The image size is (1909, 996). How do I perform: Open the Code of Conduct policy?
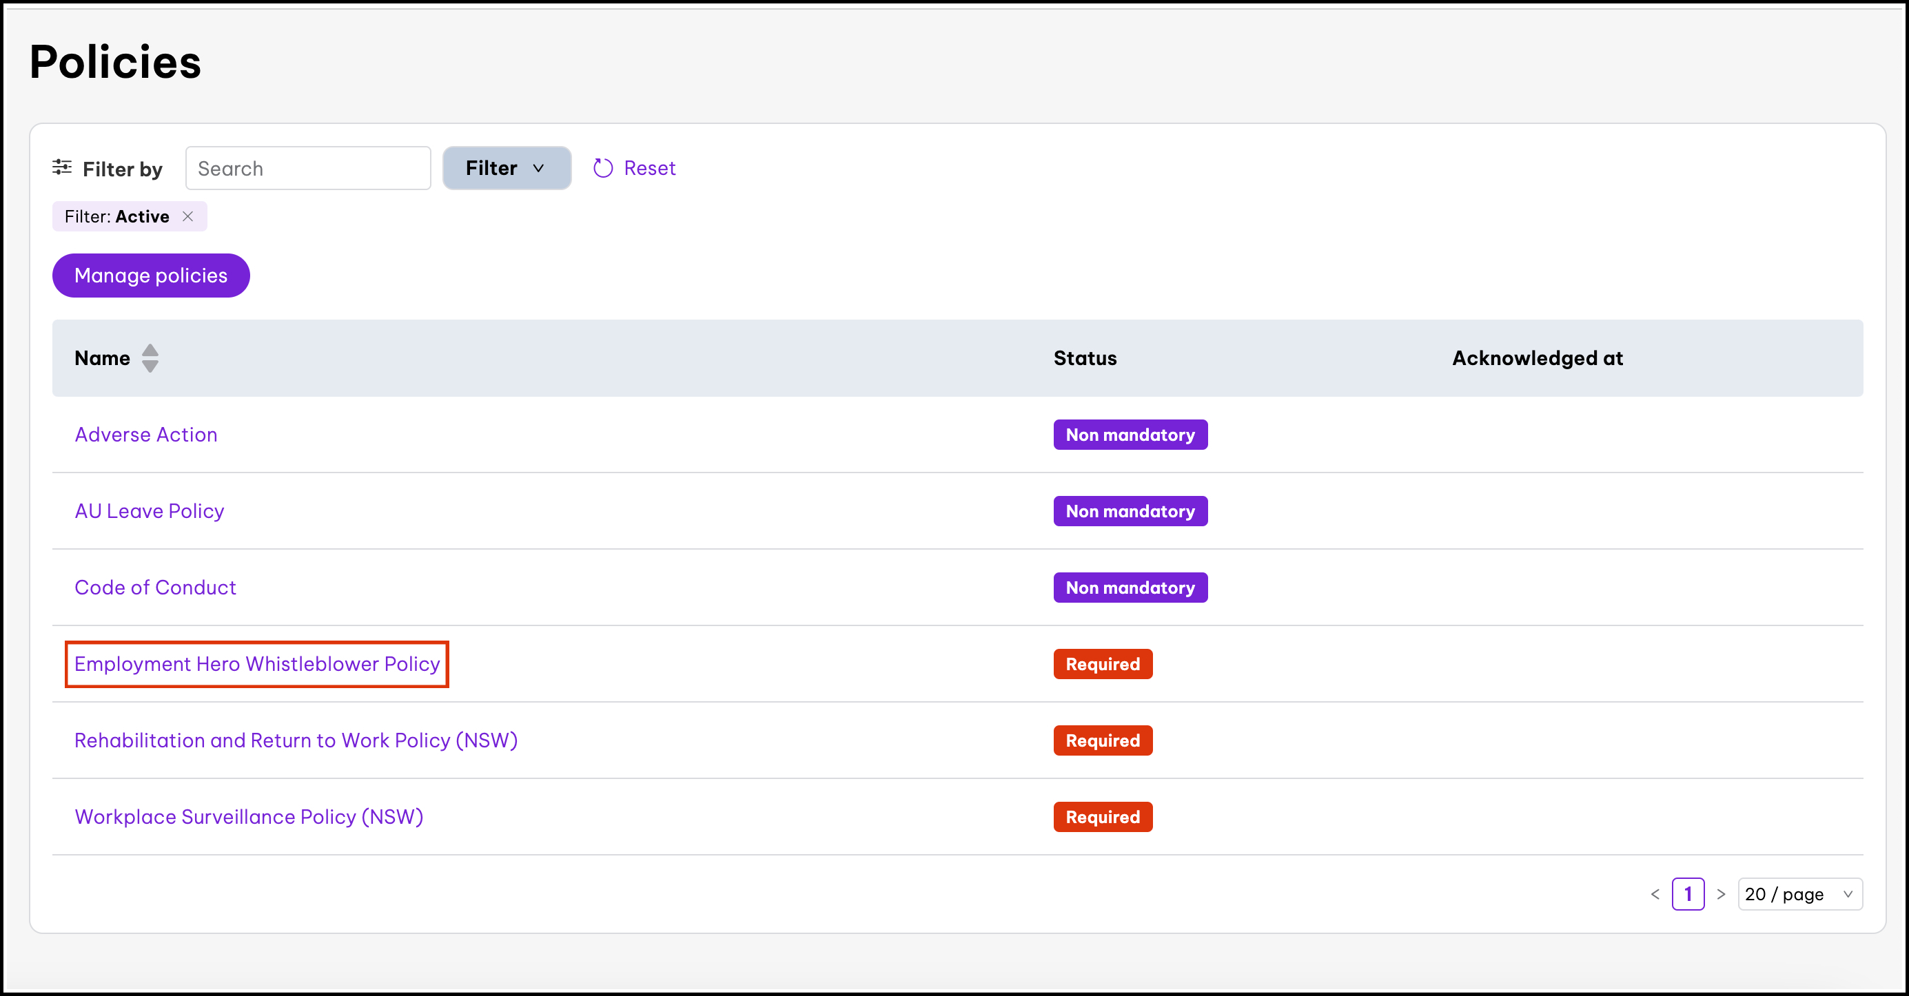(155, 588)
